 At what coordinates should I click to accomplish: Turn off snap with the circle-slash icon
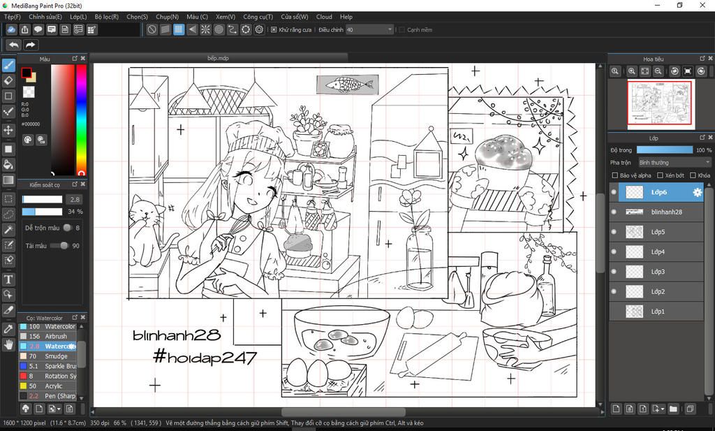(152, 29)
